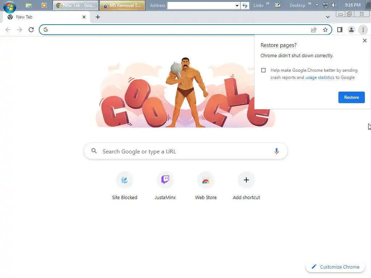Click the Customize Chrome button
Image resolution: width=371 pixels, height=278 pixels.
335,267
